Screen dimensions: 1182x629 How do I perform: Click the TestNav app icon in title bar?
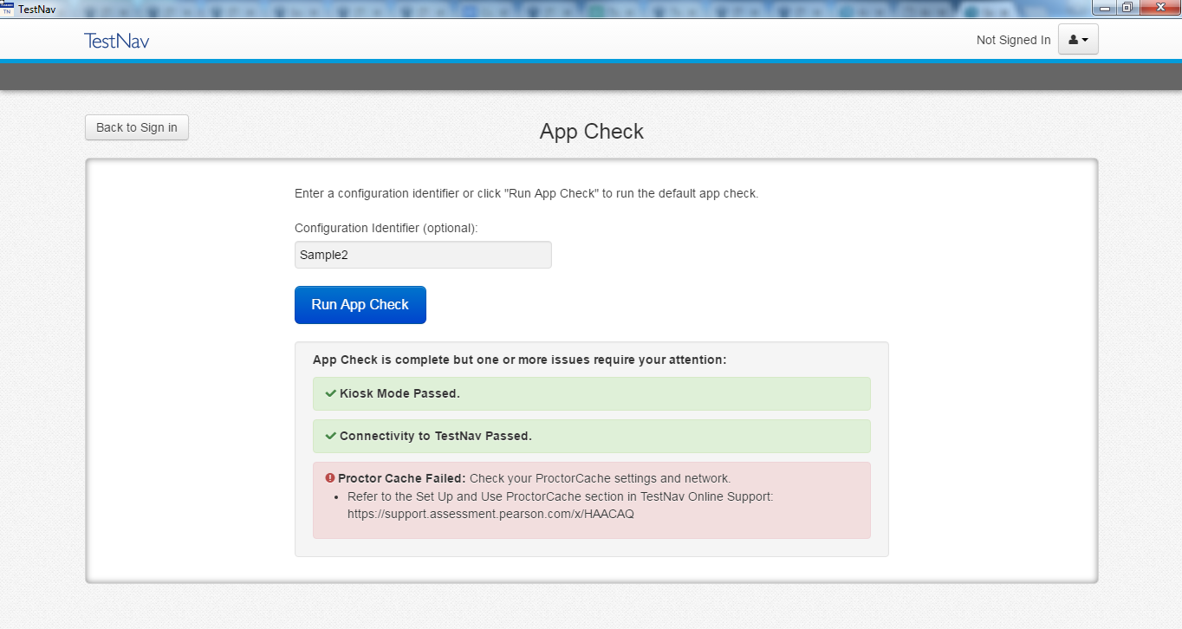pyautogui.click(x=7, y=9)
